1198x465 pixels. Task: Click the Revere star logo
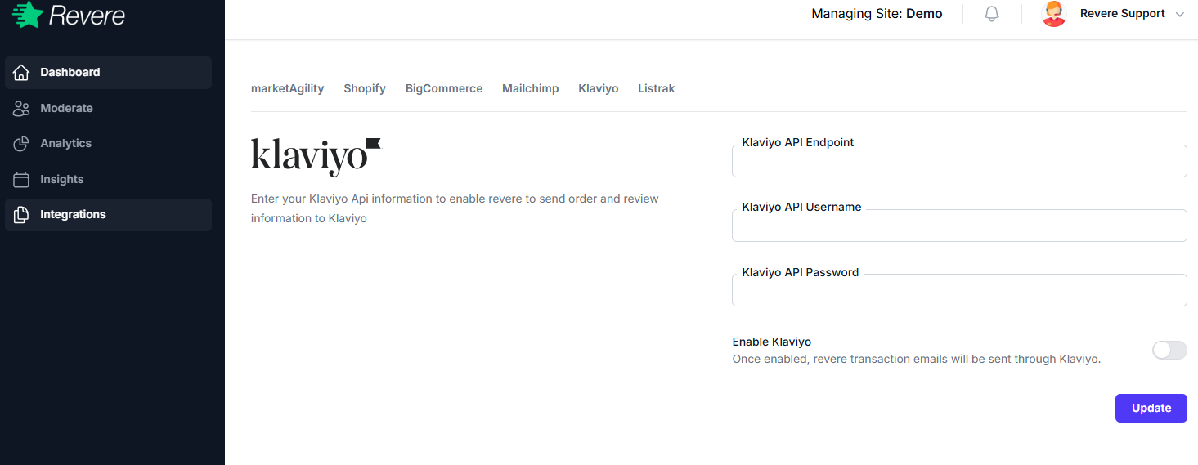pyautogui.click(x=27, y=14)
